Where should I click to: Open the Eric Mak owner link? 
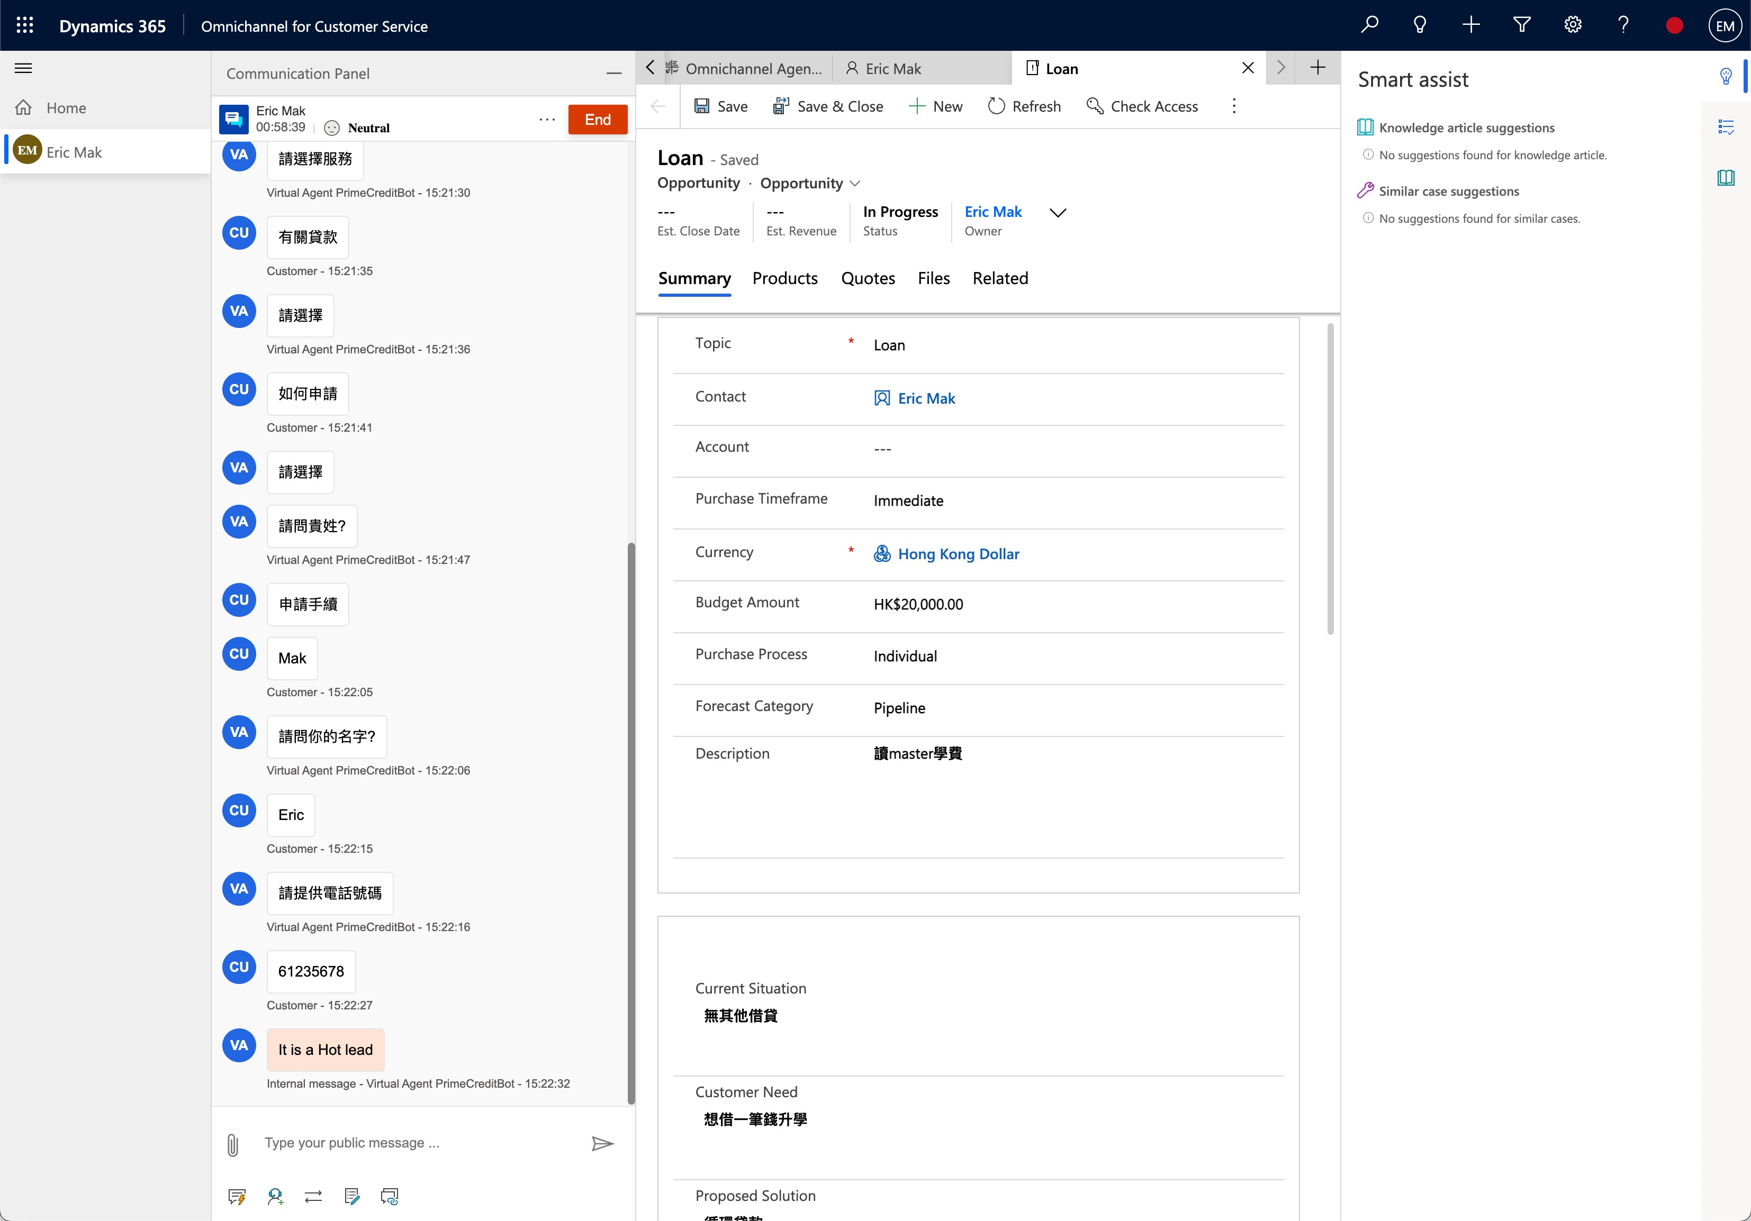(x=993, y=212)
